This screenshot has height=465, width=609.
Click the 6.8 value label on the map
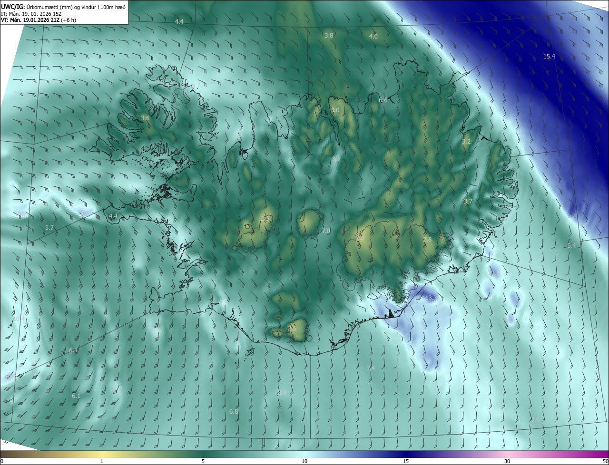coord(234,411)
